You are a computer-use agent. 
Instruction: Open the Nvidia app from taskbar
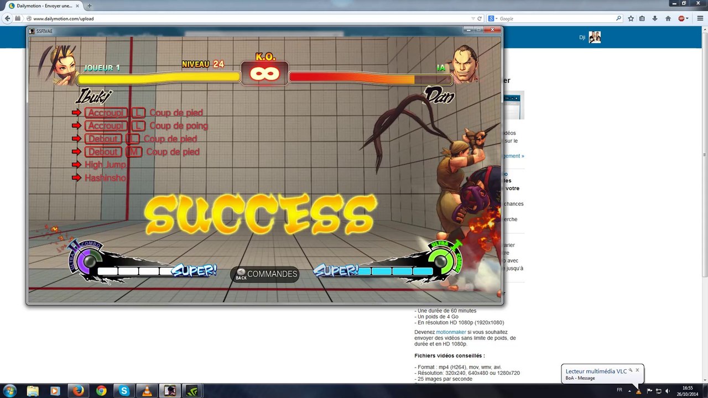(193, 391)
